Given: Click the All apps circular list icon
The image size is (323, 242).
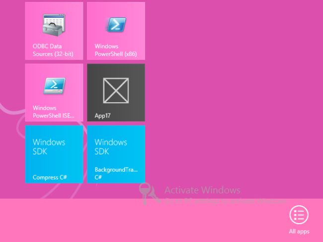Looking at the screenshot, I should pyautogui.click(x=299, y=215).
